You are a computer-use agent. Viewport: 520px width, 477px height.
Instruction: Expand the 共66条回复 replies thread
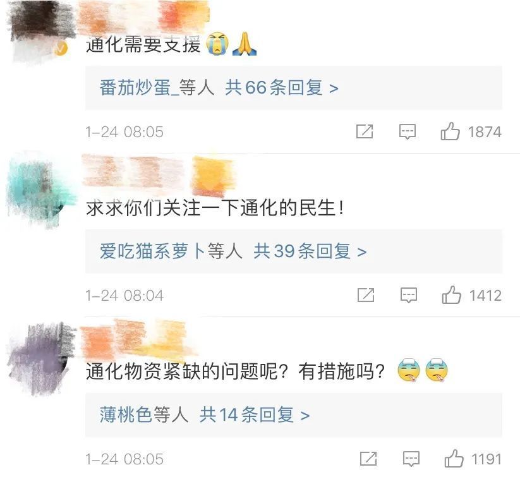pos(282,88)
